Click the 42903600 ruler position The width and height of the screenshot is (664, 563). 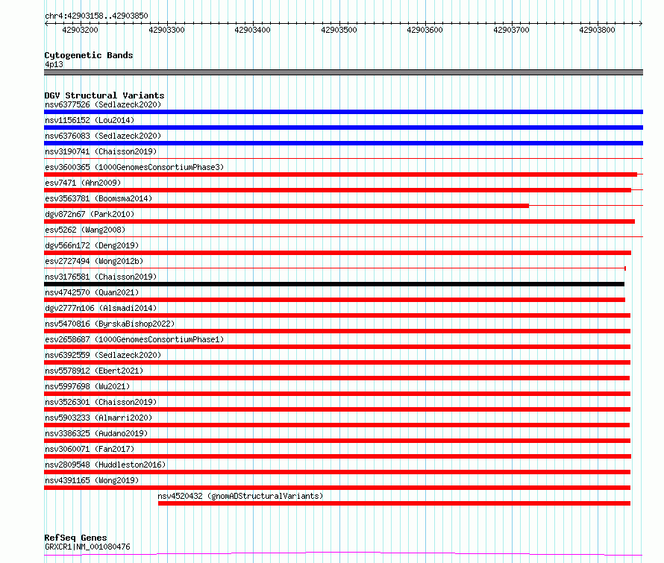tap(425, 30)
